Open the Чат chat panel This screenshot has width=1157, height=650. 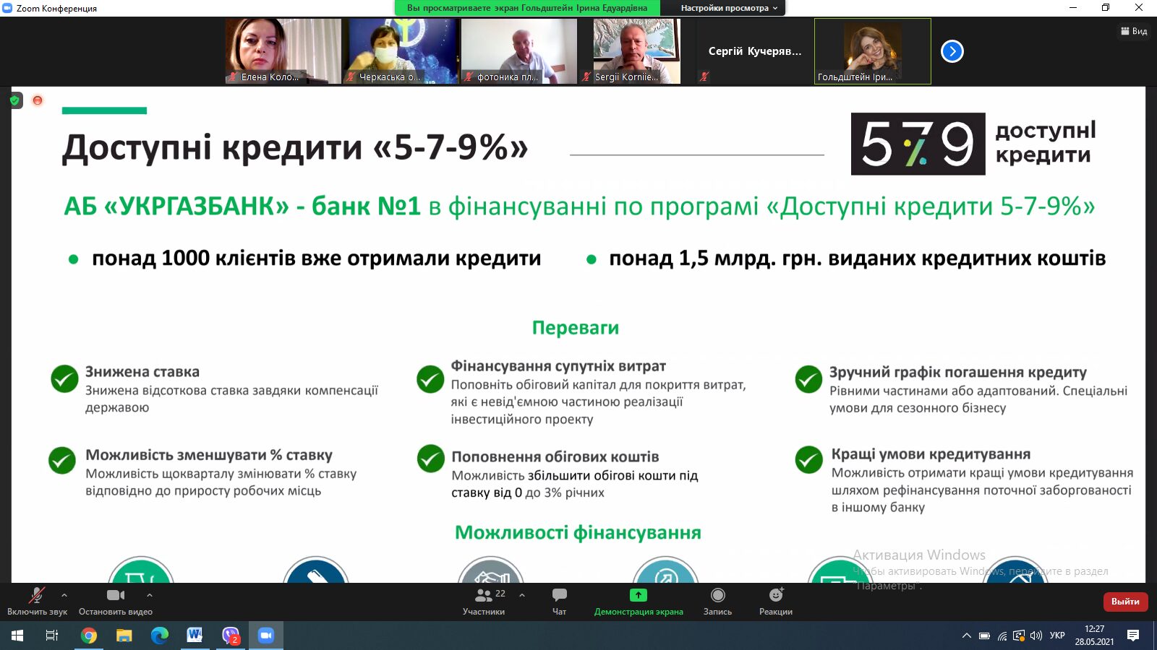click(x=560, y=602)
